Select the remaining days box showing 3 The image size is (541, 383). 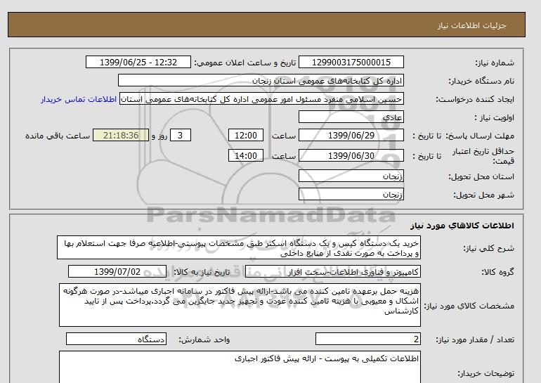click(x=181, y=136)
